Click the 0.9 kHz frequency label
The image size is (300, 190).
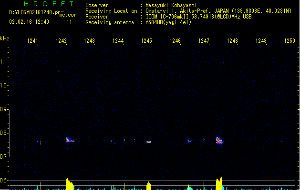[x=3, y=109]
